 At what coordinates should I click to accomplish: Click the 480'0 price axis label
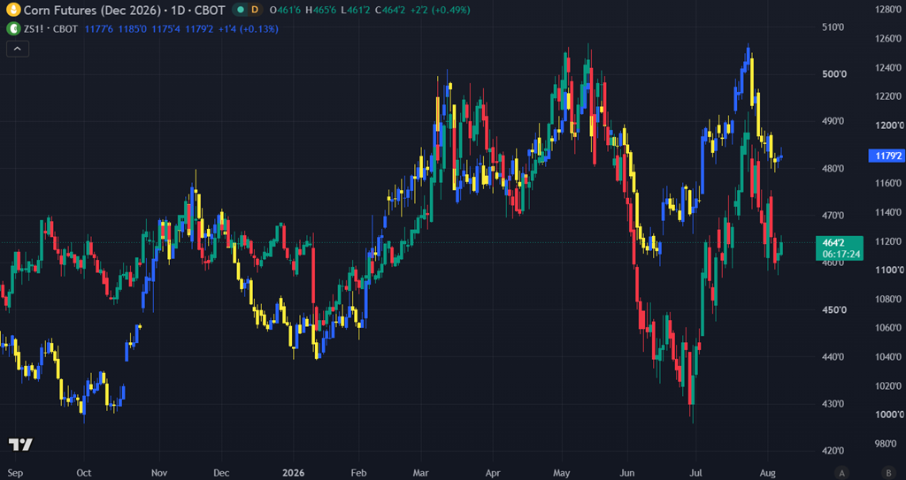pyautogui.click(x=835, y=169)
